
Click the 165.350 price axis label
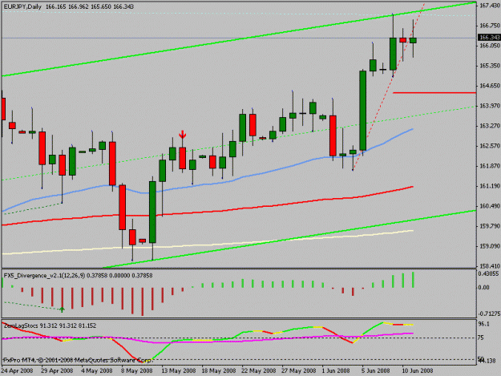point(490,66)
